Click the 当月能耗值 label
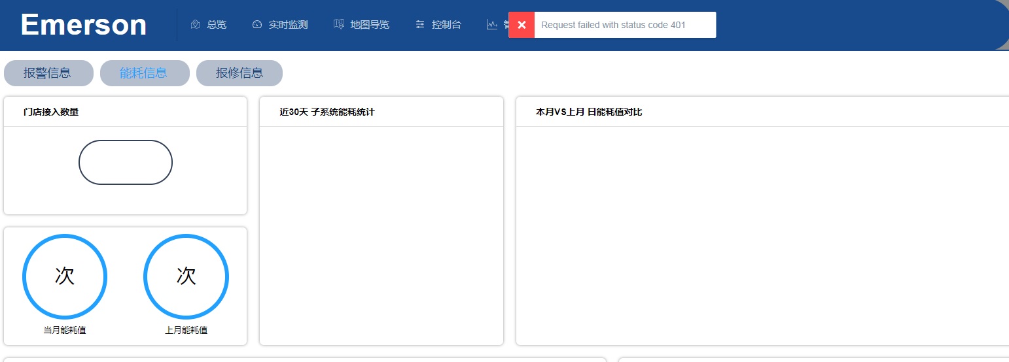 point(65,330)
